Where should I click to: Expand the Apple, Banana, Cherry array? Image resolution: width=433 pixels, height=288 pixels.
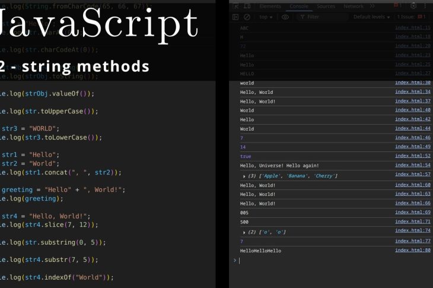(x=244, y=176)
